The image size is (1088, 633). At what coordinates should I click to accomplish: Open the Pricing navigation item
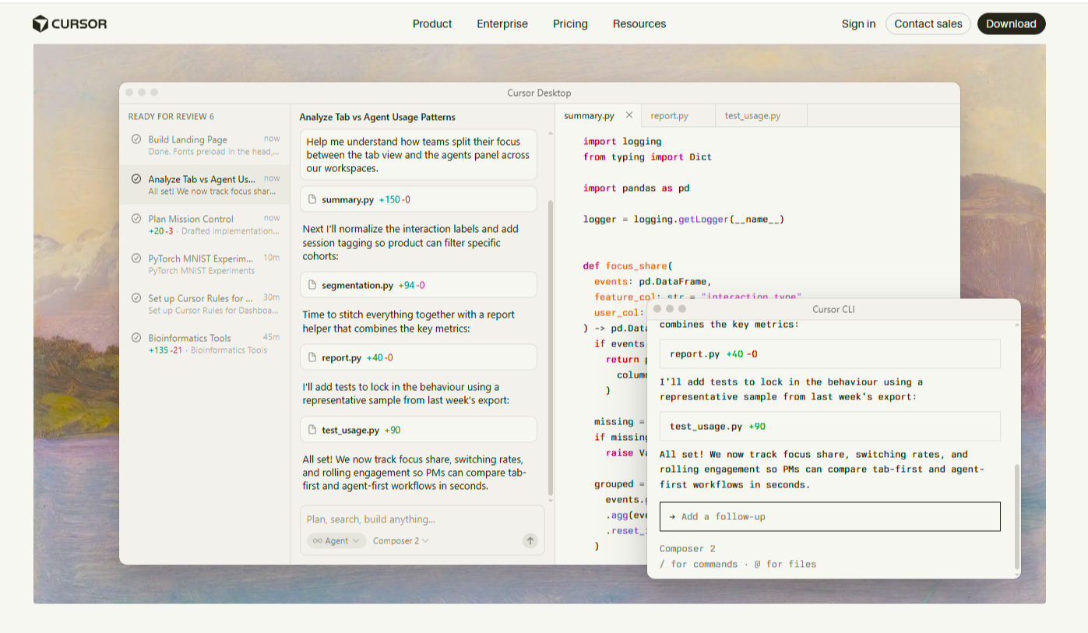click(x=570, y=24)
